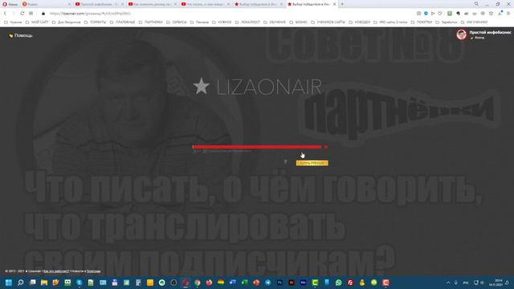Click the Как это работает footer link

tap(56, 271)
